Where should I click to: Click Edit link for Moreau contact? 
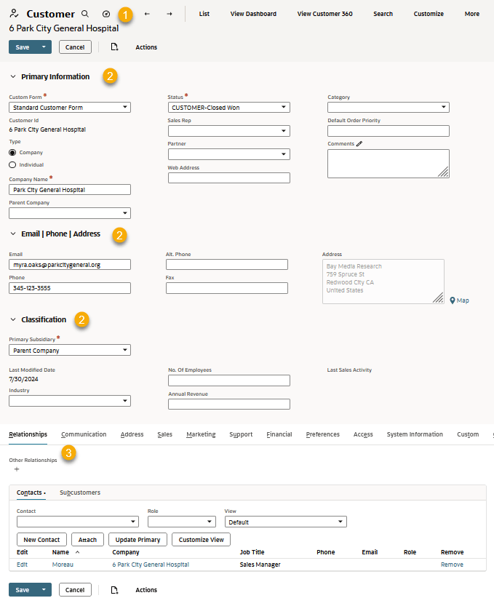[x=22, y=565]
